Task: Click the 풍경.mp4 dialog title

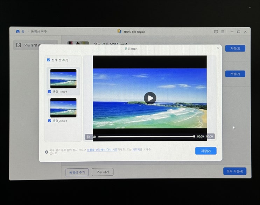Action: (131, 49)
